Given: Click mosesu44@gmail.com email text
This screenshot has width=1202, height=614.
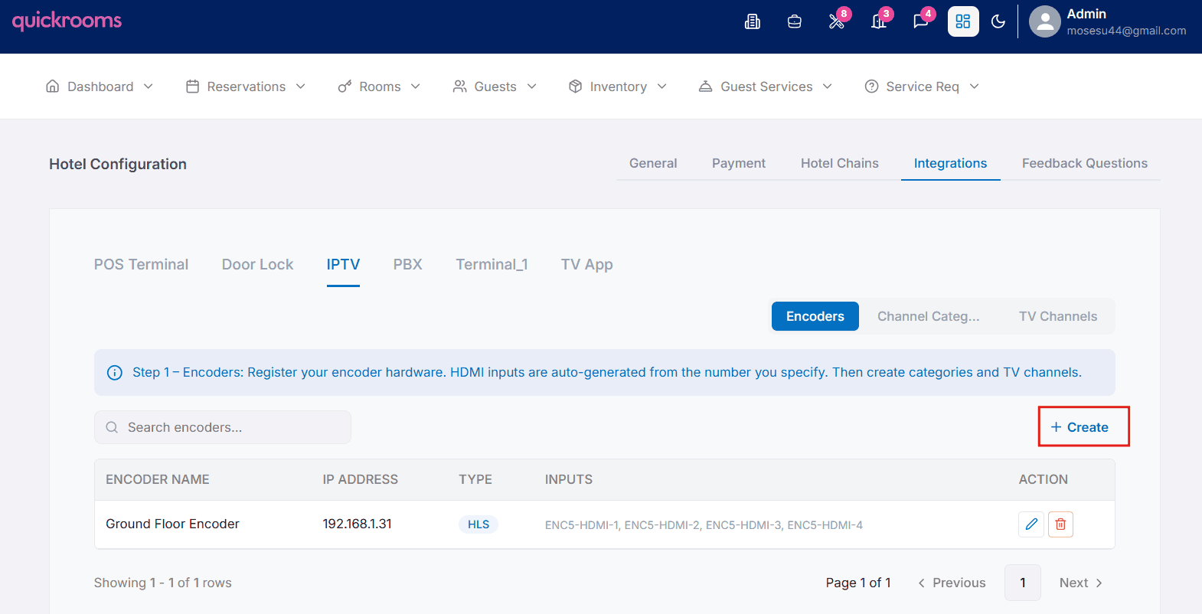Looking at the screenshot, I should 1126,31.
